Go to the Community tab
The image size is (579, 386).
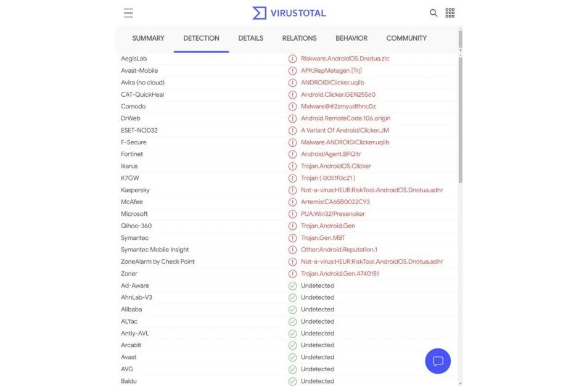coord(406,38)
